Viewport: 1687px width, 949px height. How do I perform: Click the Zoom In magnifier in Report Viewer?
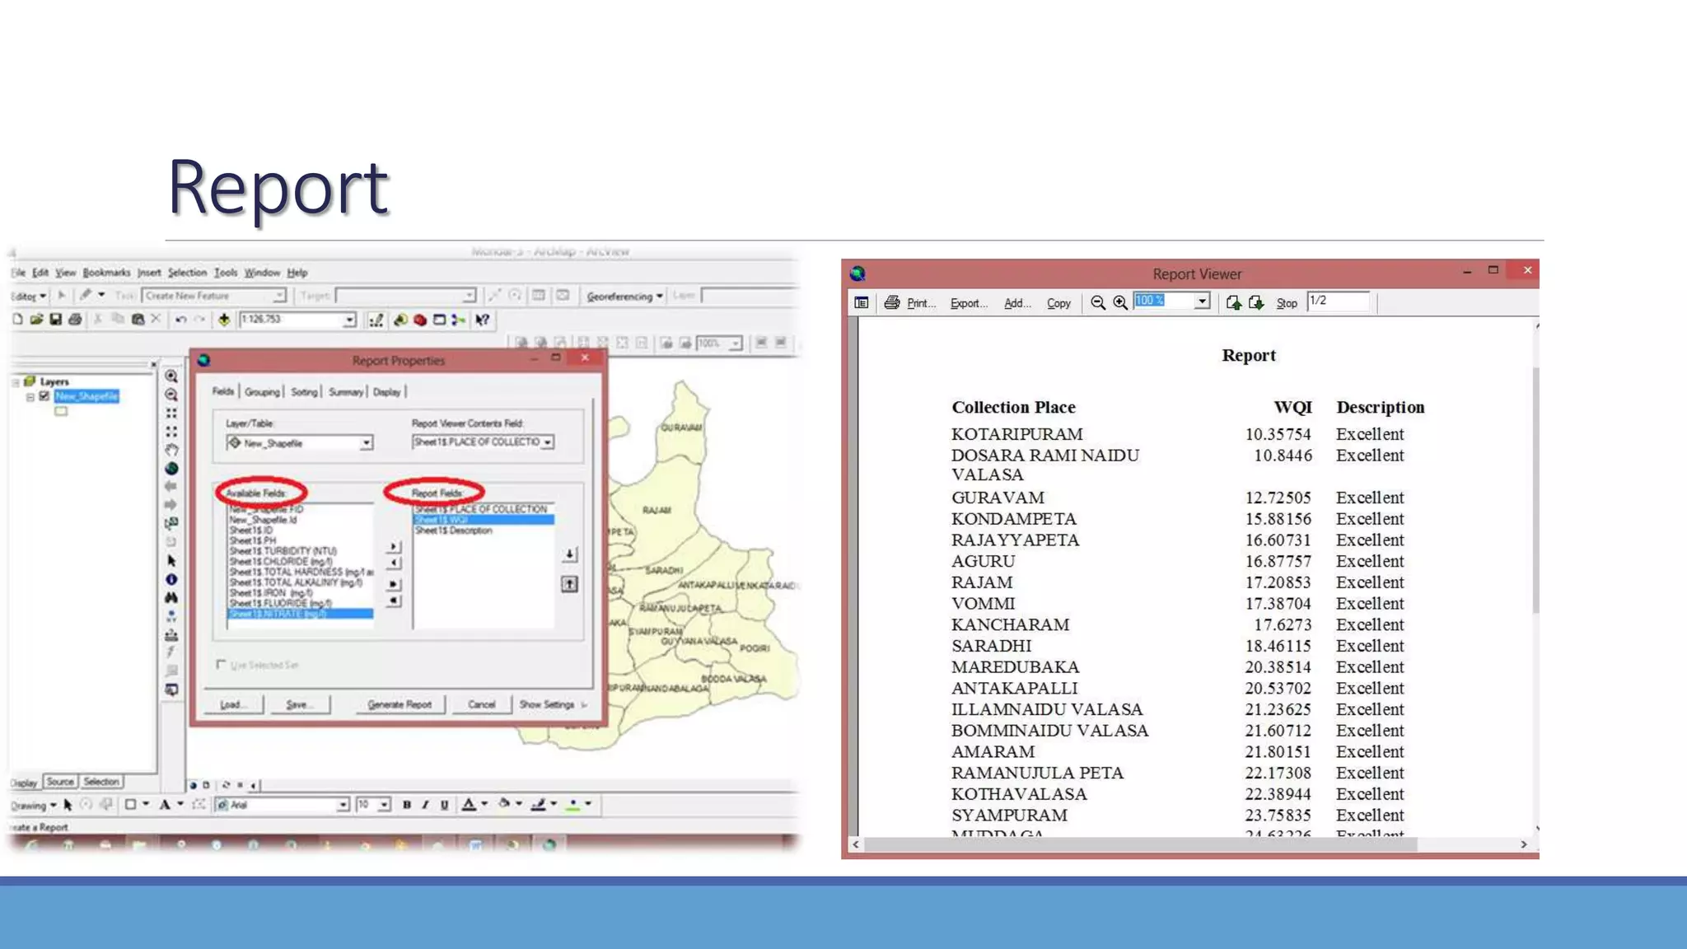pos(1120,302)
